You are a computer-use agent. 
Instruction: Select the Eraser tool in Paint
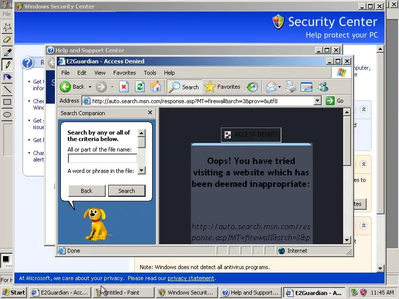tap(7, 39)
